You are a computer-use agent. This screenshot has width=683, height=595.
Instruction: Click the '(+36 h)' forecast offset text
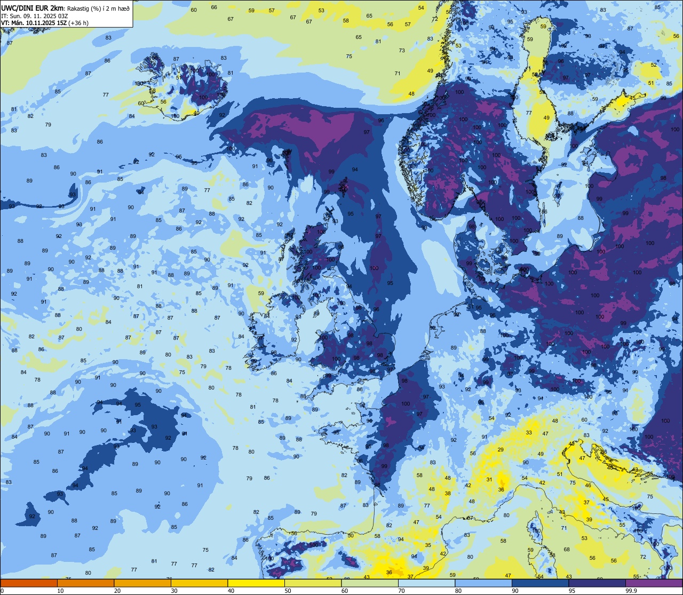[78, 23]
